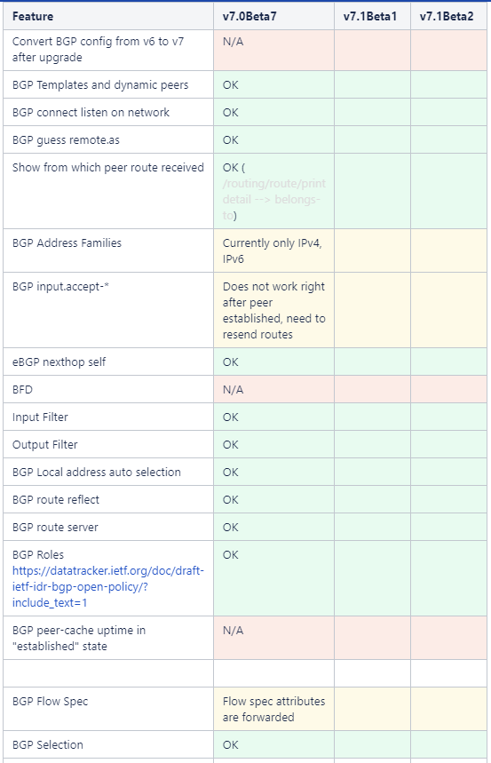The image size is (491, 763).
Task: Select the BGP route reflect cell
Action: tap(108, 499)
